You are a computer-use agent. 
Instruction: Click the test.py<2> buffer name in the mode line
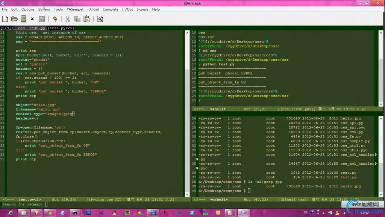(x=29, y=200)
